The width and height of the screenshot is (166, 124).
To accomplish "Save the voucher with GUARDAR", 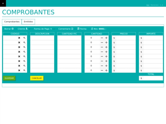I will (9, 78).
